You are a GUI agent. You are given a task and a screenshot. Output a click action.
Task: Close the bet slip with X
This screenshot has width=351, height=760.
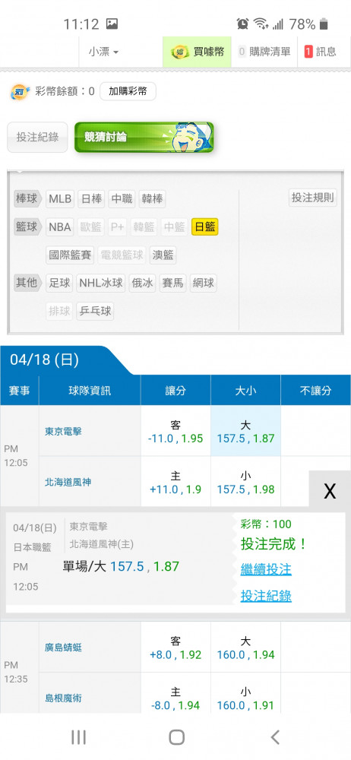point(330,492)
